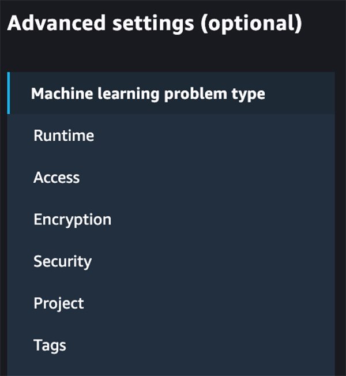Click the Security link below Encryption
Screen dimensions: 346x376
click(x=62, y=261)
